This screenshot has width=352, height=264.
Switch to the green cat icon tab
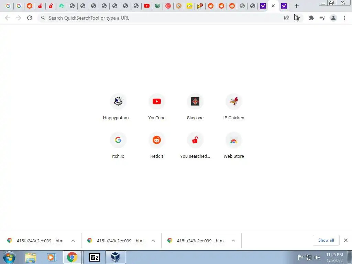(x=157, y=6)
